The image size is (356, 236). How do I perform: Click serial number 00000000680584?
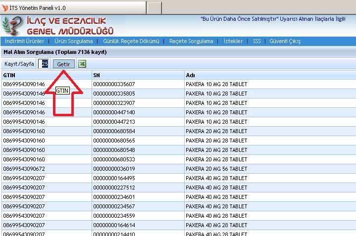(114, 131)
